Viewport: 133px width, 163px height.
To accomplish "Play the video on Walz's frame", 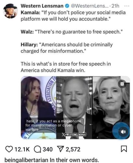I will pos(74,108).
